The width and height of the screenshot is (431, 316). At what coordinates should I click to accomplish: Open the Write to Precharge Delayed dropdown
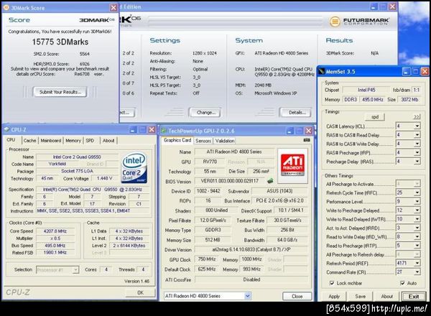pos(417,210)
